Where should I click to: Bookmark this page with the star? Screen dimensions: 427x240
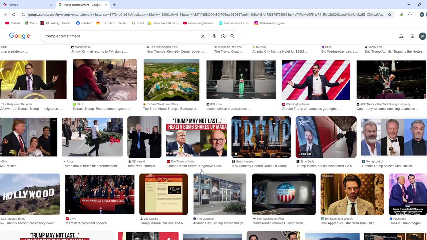[389, 15]
